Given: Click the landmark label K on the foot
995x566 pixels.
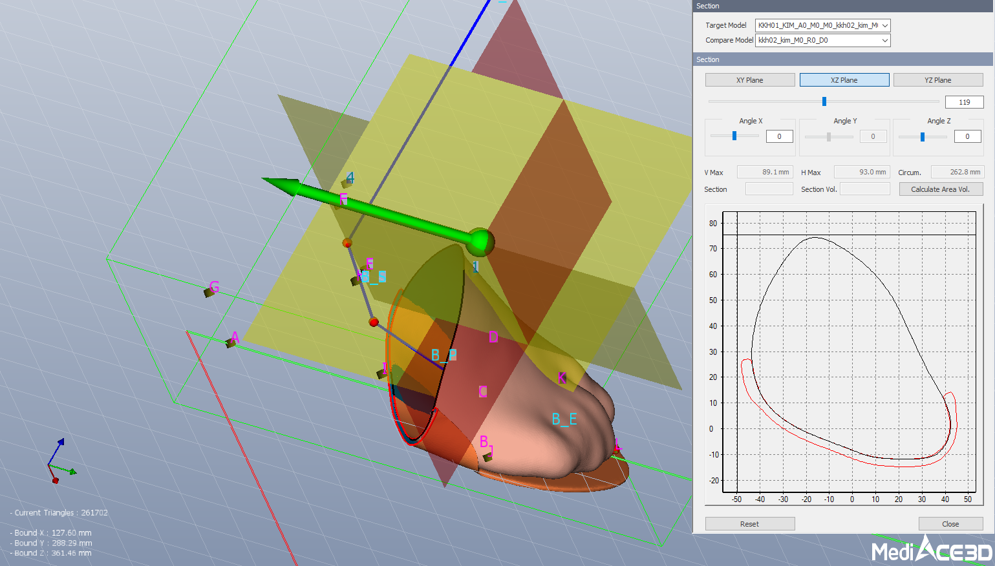Looking at the screenshot, I should 562,378.
